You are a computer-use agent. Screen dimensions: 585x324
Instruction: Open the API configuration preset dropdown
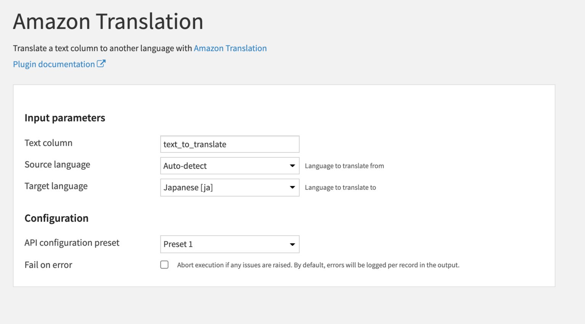230,244
